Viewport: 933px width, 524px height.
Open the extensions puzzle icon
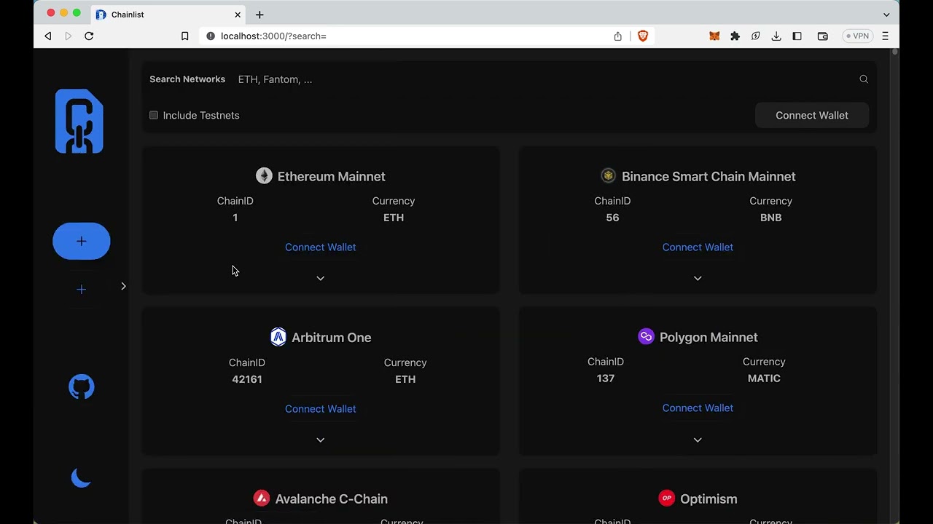(x=735, y=36)
